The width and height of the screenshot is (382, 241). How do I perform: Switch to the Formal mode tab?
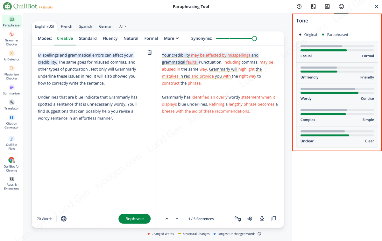(x=151, y=38)
